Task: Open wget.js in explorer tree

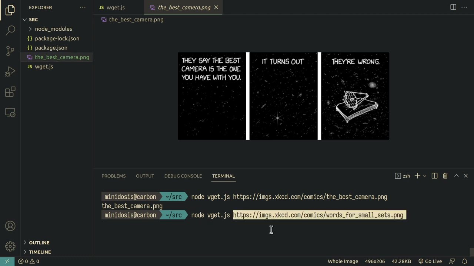Action: 57,66
